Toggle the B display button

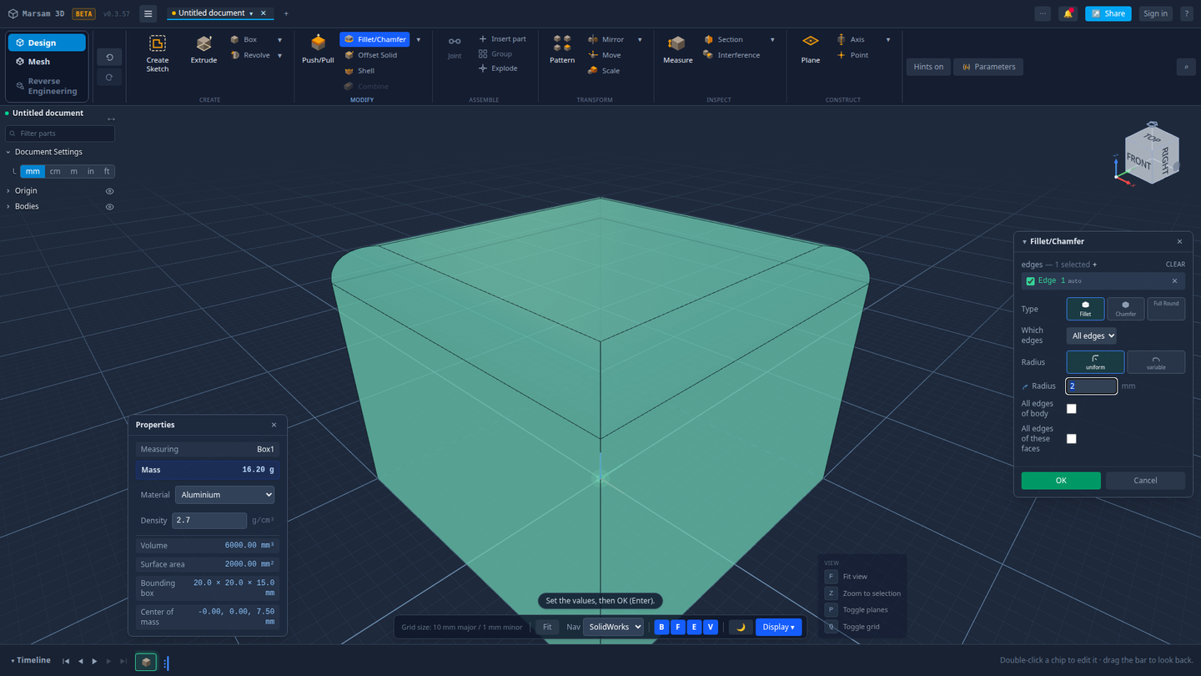pos(661,627)
